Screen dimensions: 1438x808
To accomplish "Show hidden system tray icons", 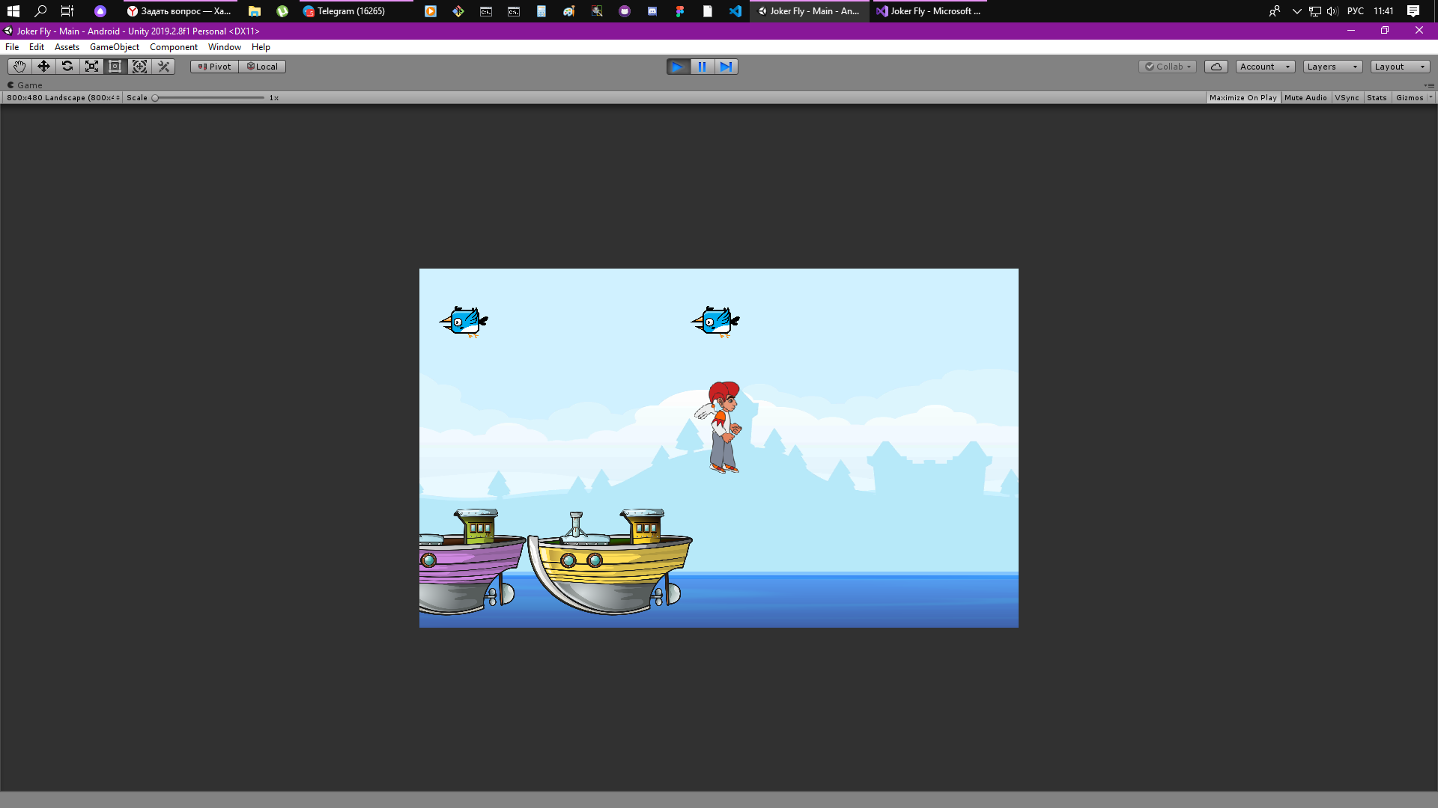I will [1297, 11].
